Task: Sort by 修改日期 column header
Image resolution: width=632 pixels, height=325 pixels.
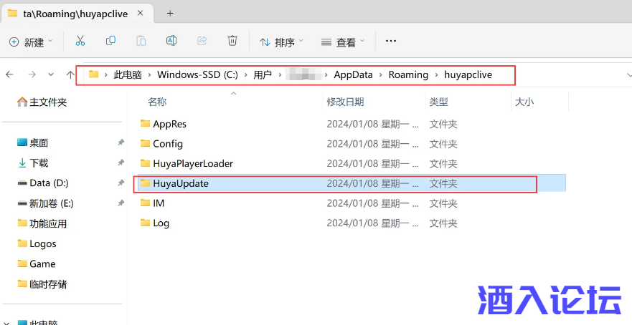Action: [345, 102]
